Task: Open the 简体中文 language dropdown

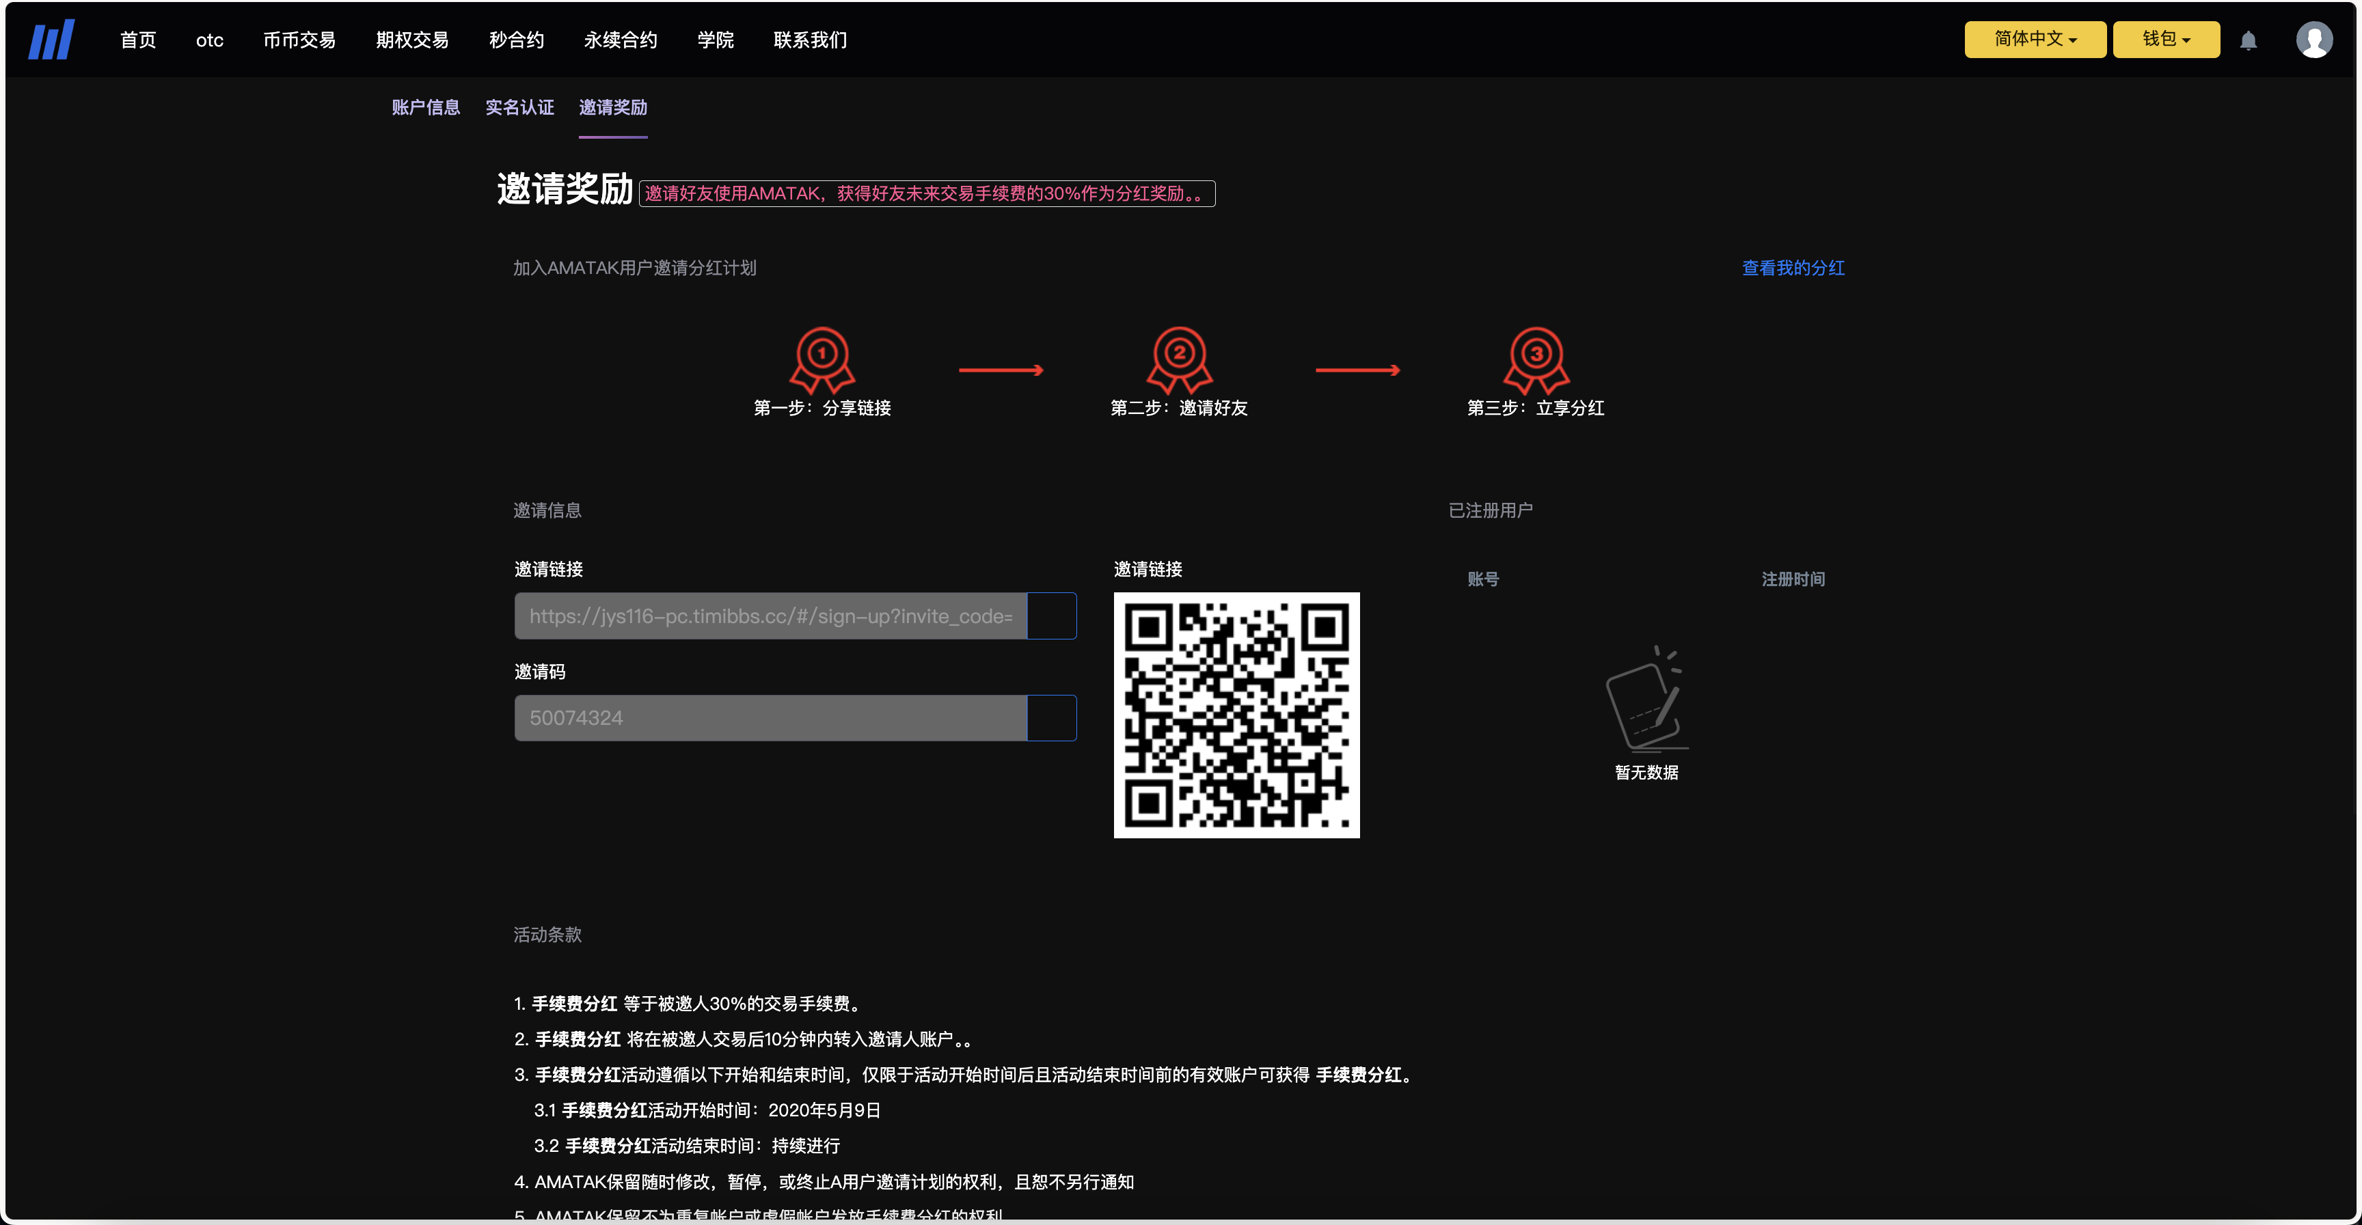Action: pos(2034,38)
